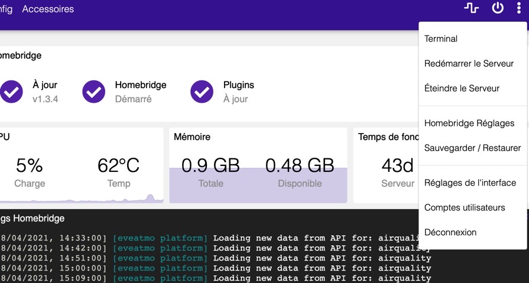Click the log line timestamped 14:51:00
Image resolution: width=529 pixels, height=283 pixels.
(216, 258)
